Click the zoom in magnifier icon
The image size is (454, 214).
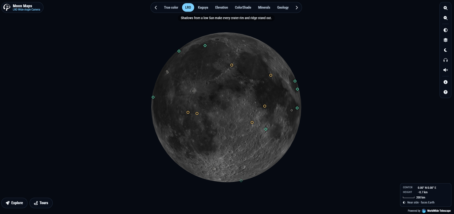coord(445,8)
